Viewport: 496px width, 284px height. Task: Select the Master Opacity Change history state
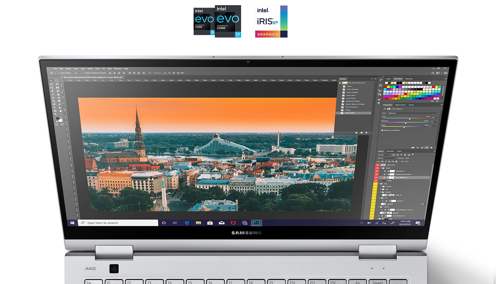click(355, 104)
